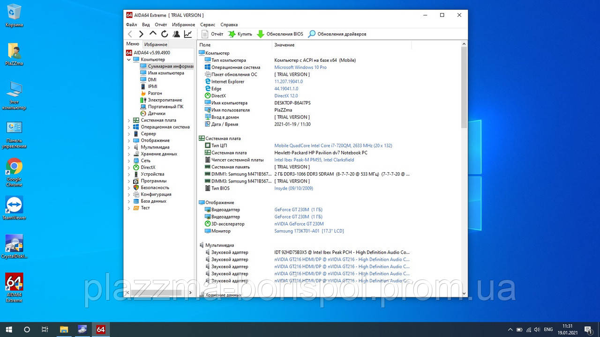Screen dimensions: 600x337
Task: Open Microsoft Windows 10 Pro link
Action: point(300,67)
